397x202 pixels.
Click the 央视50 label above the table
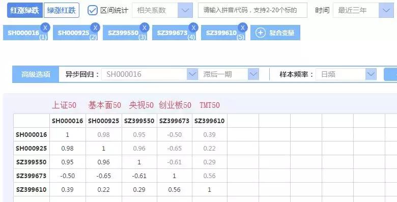(141, 105)
